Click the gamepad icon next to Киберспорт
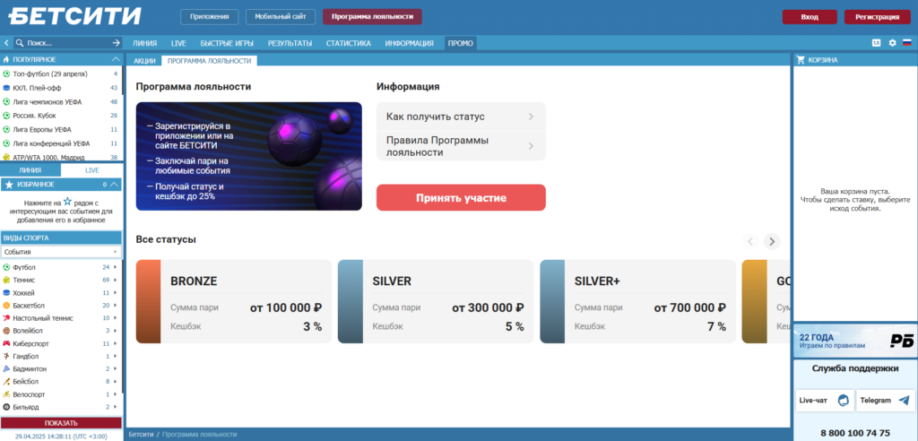This screenshot has height=441, width=918. point(6,344)
